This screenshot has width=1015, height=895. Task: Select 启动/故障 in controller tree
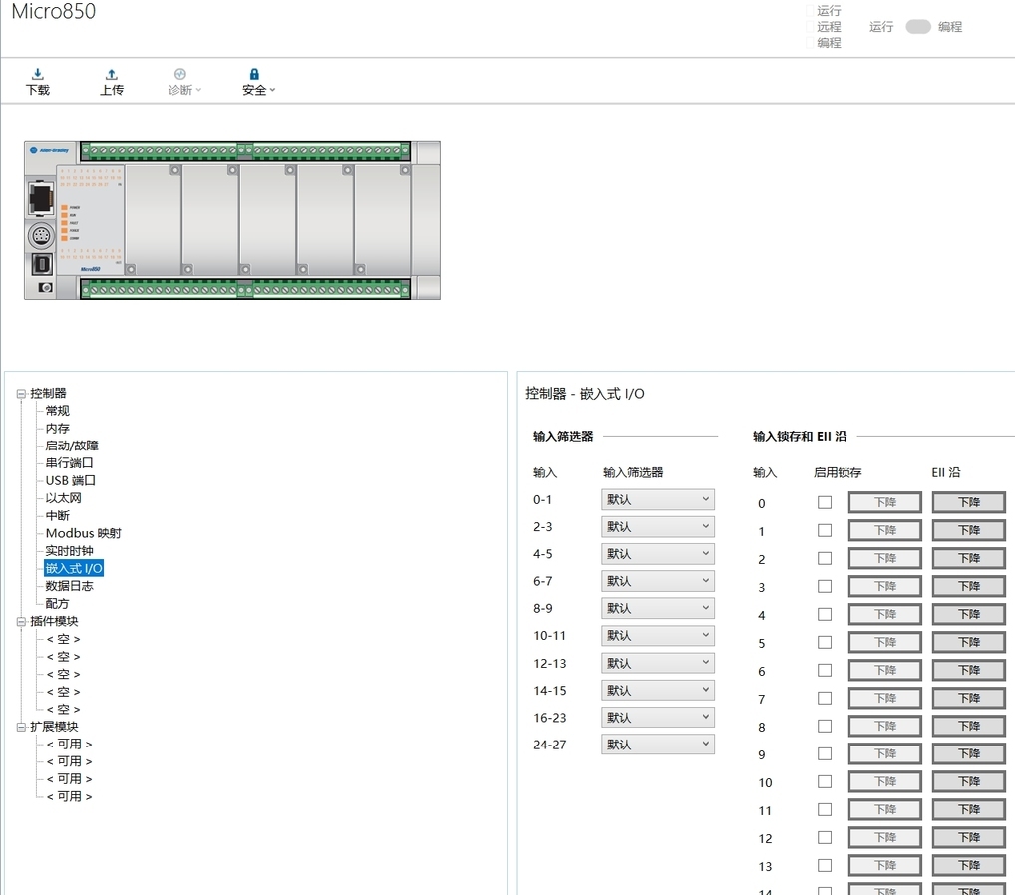tap(72, 446)
